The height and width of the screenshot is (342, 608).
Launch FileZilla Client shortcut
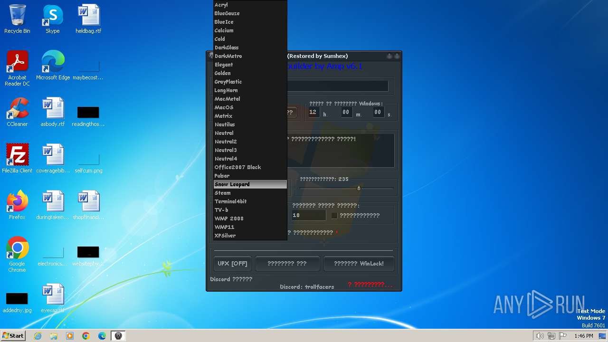[17, 159]
